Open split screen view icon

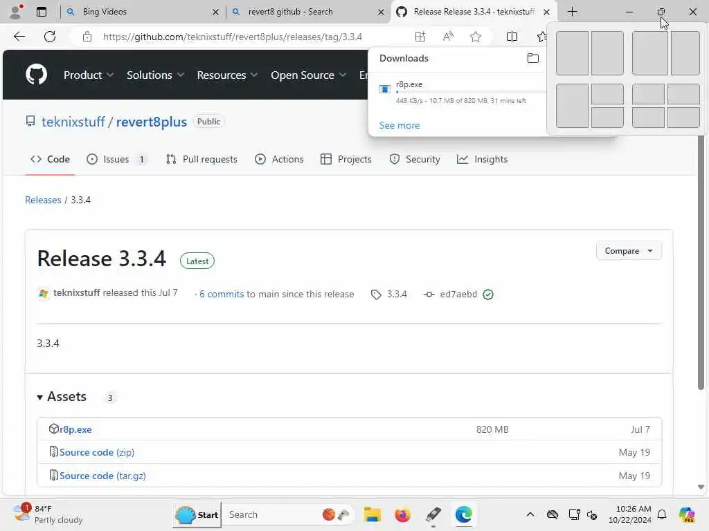tap(512, 37)
